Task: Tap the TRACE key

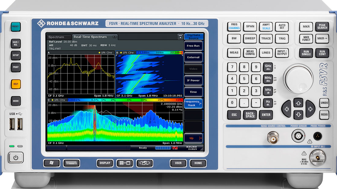Action: coord(266,38)
